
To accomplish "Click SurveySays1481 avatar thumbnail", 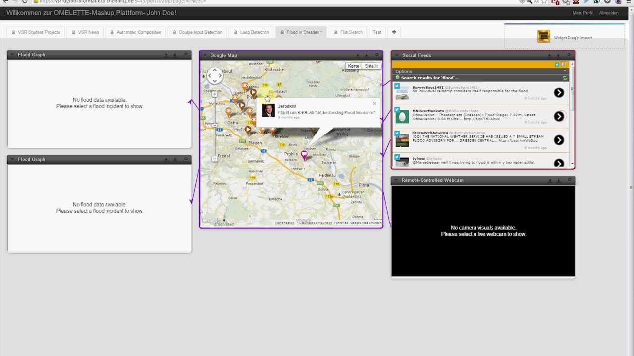I will click(402, 92).
